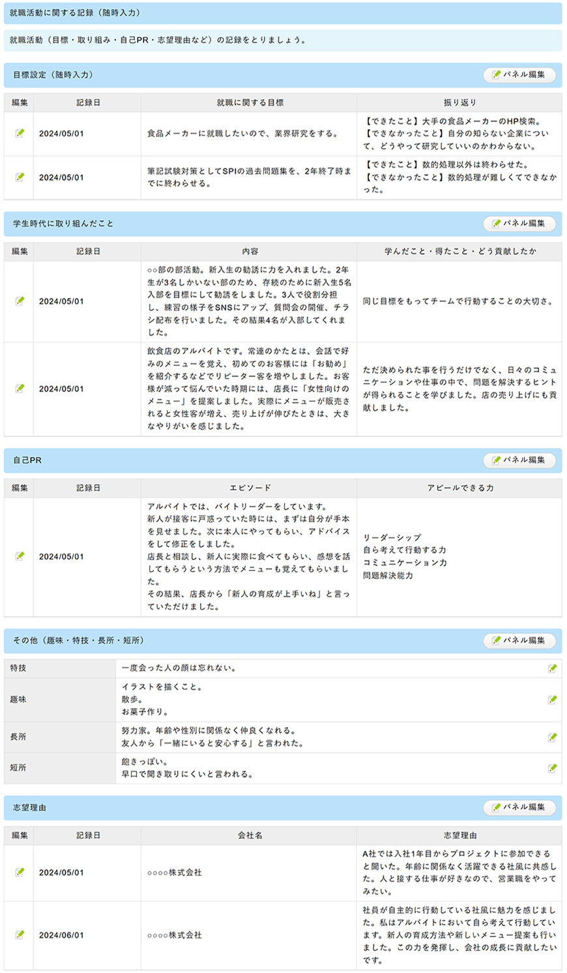Click the 志望理由 section heading
The height and width of the screenshot is (973, 567).
click(29, 807)
